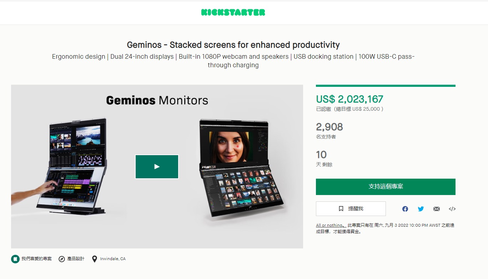Image resolution: width=488 pixels, height=279 pixels.
Task: Click the Geminos project title heading
Action: coord(233,45)
